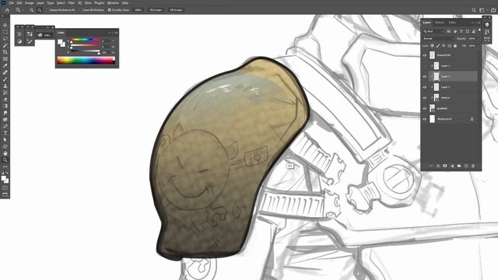The width and height of the screenshot is (498, 280).
Task: Click the new adjustment layer icon
Action: click(x=452, y=166)
